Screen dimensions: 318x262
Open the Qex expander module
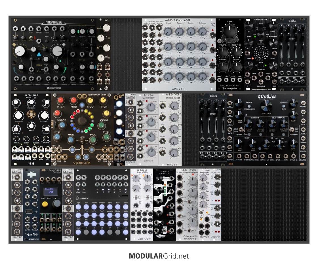[x=119, y=129]
